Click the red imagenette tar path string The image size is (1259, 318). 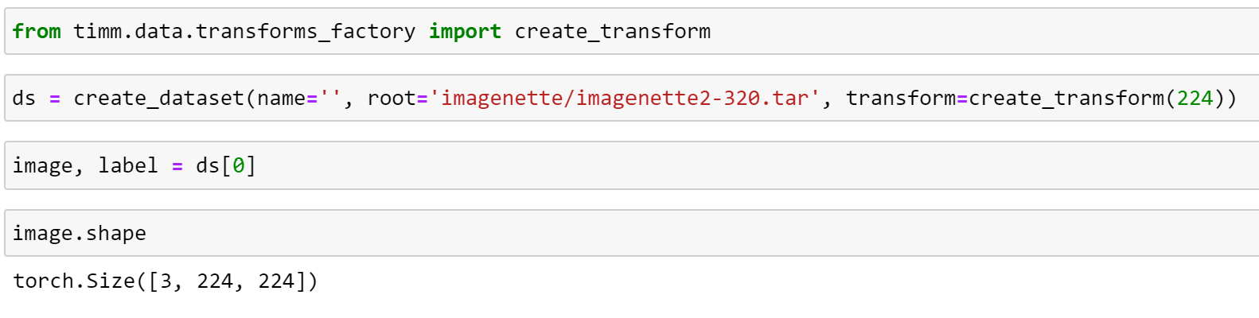point(625,99)
